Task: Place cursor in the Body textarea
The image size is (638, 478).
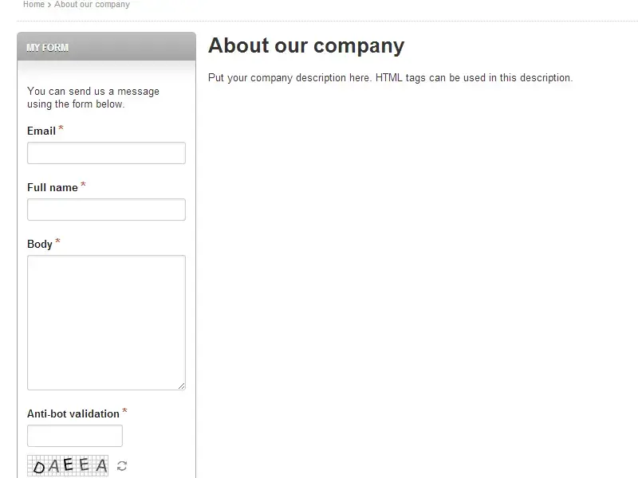Action: 106,322
